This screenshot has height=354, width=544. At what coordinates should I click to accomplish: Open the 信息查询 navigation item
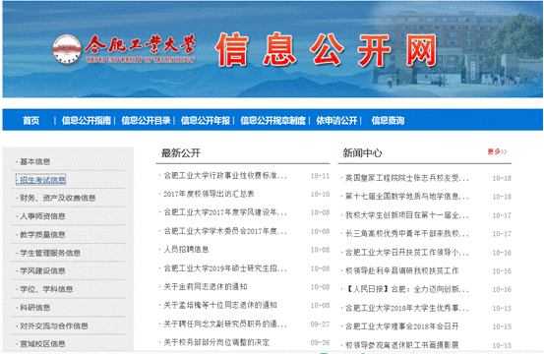point(388,121)
